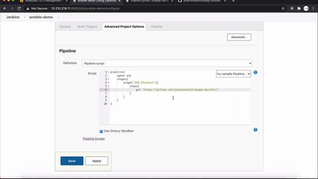Viewport: 318px width, 179px height.
Task: Go to the Jenkins breadcrumb home
Action: 13,17
